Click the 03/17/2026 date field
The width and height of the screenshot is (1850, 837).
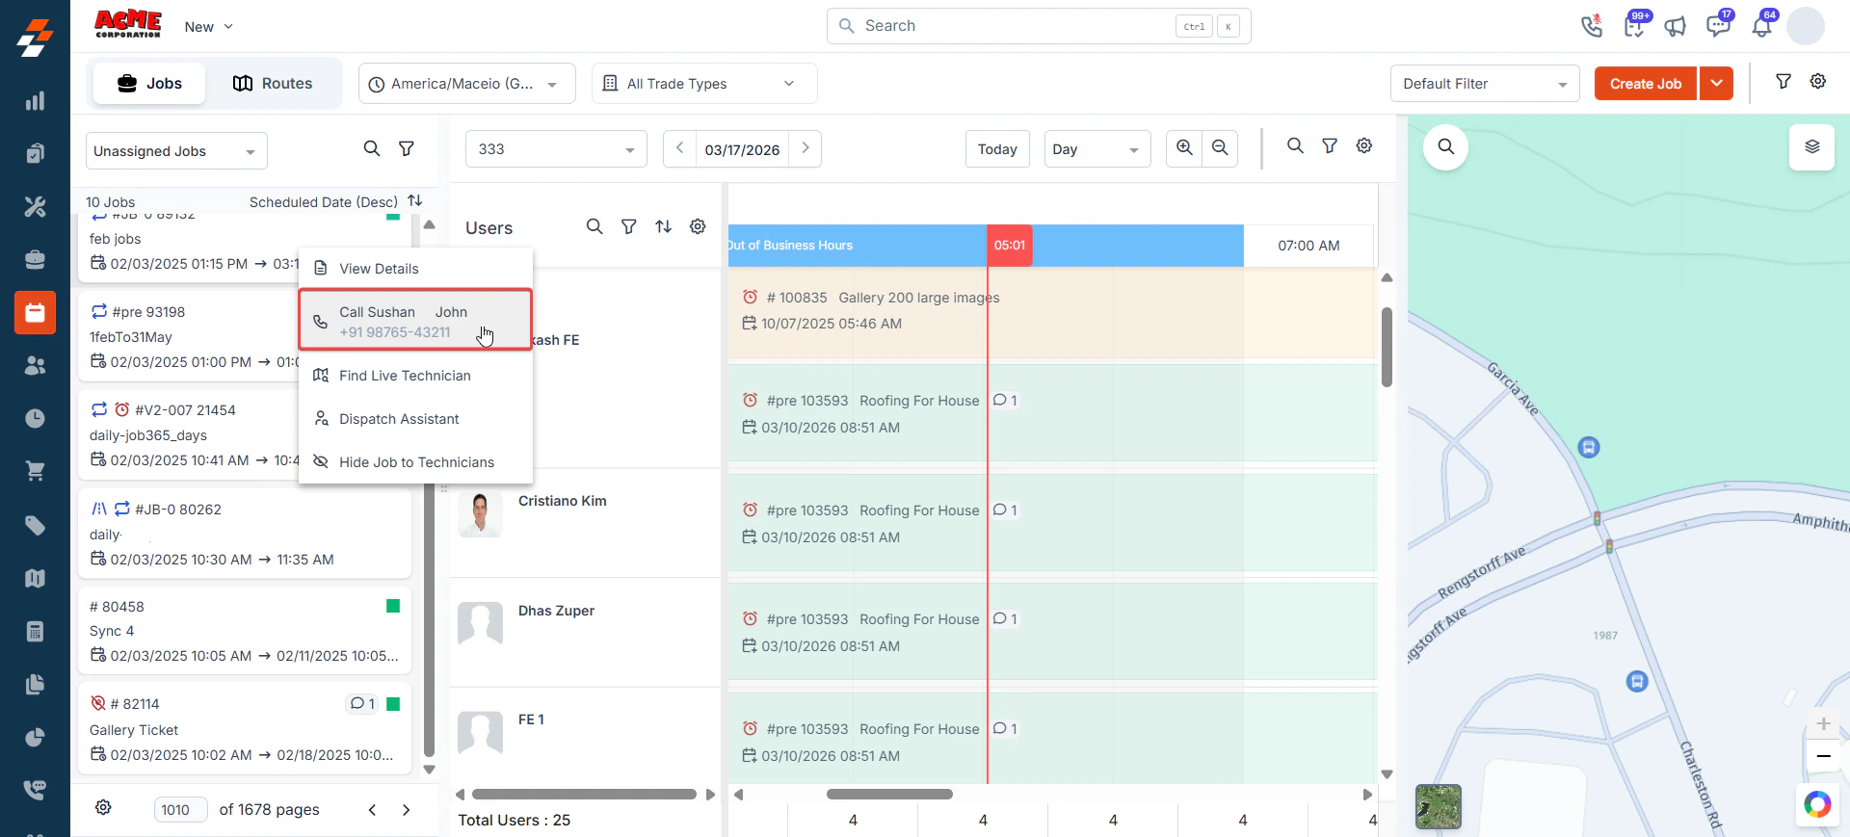pos(742,149)
